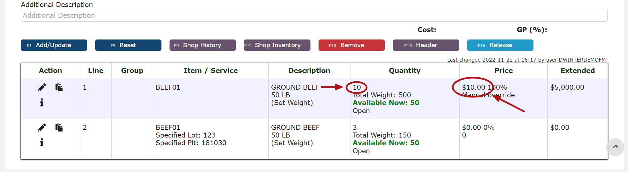Copy line 2 using the clipboard icon
Image resolution: width=628 pixels, height=172 pixels.
pyautogui.click(x=59, y=127)
